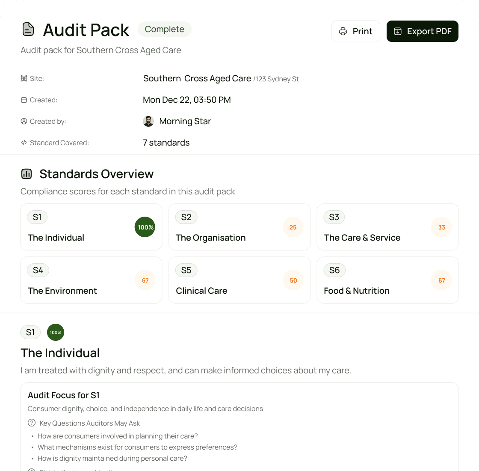
Task: Click the code icon beside Standard Covered
Action: click(24, 143)
